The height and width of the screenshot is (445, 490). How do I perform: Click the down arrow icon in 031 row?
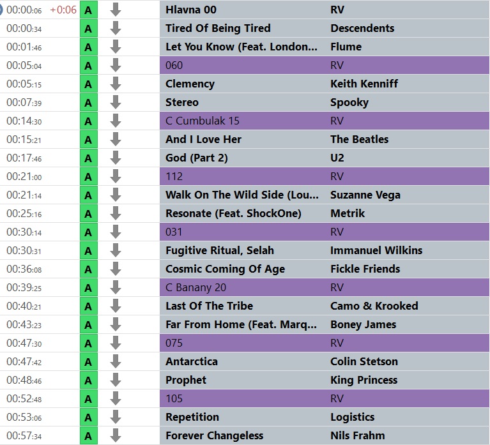pos(115,232)
